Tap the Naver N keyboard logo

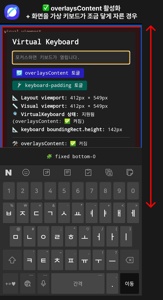pyautogui.click(x=8, y=172)
